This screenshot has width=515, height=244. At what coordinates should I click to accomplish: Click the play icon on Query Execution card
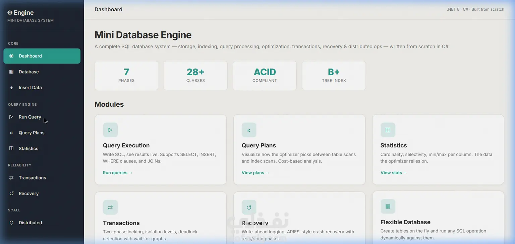110,130
